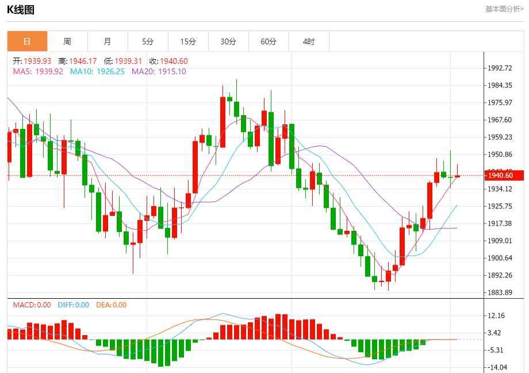Open the 60分 interval tab

tap(269, 41)
